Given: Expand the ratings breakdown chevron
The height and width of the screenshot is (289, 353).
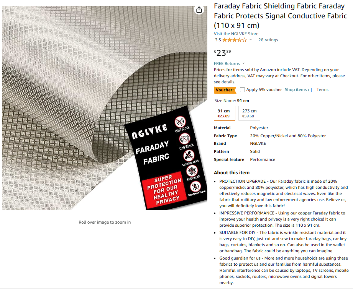Looking at the screenshot, I should click(251, 40).
